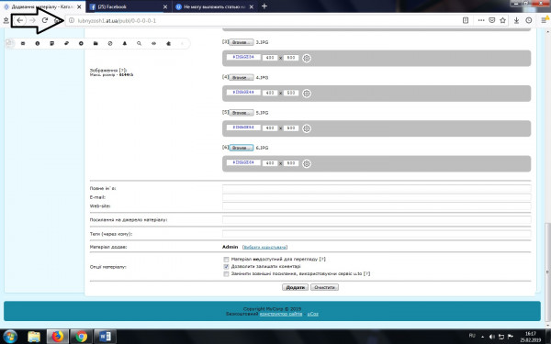Toggle material unavailable for viewing checkbox

(226, 260)
